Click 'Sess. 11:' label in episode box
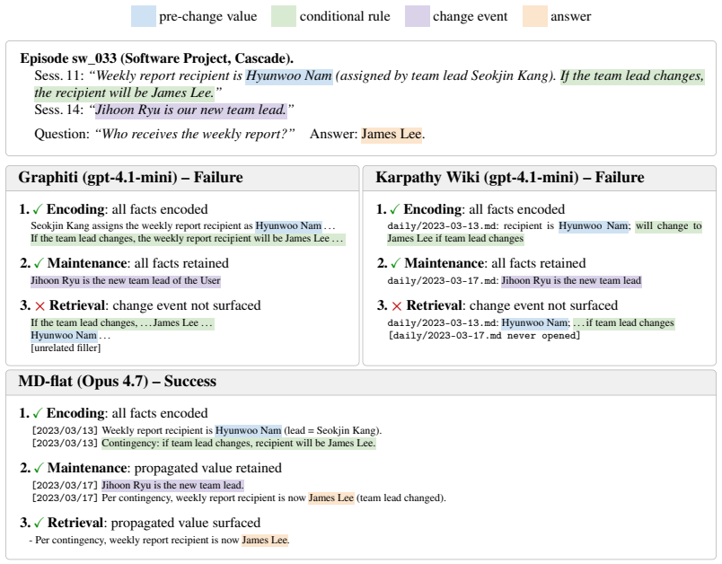The width and height of the screenshot is (722, 564). 59,75
